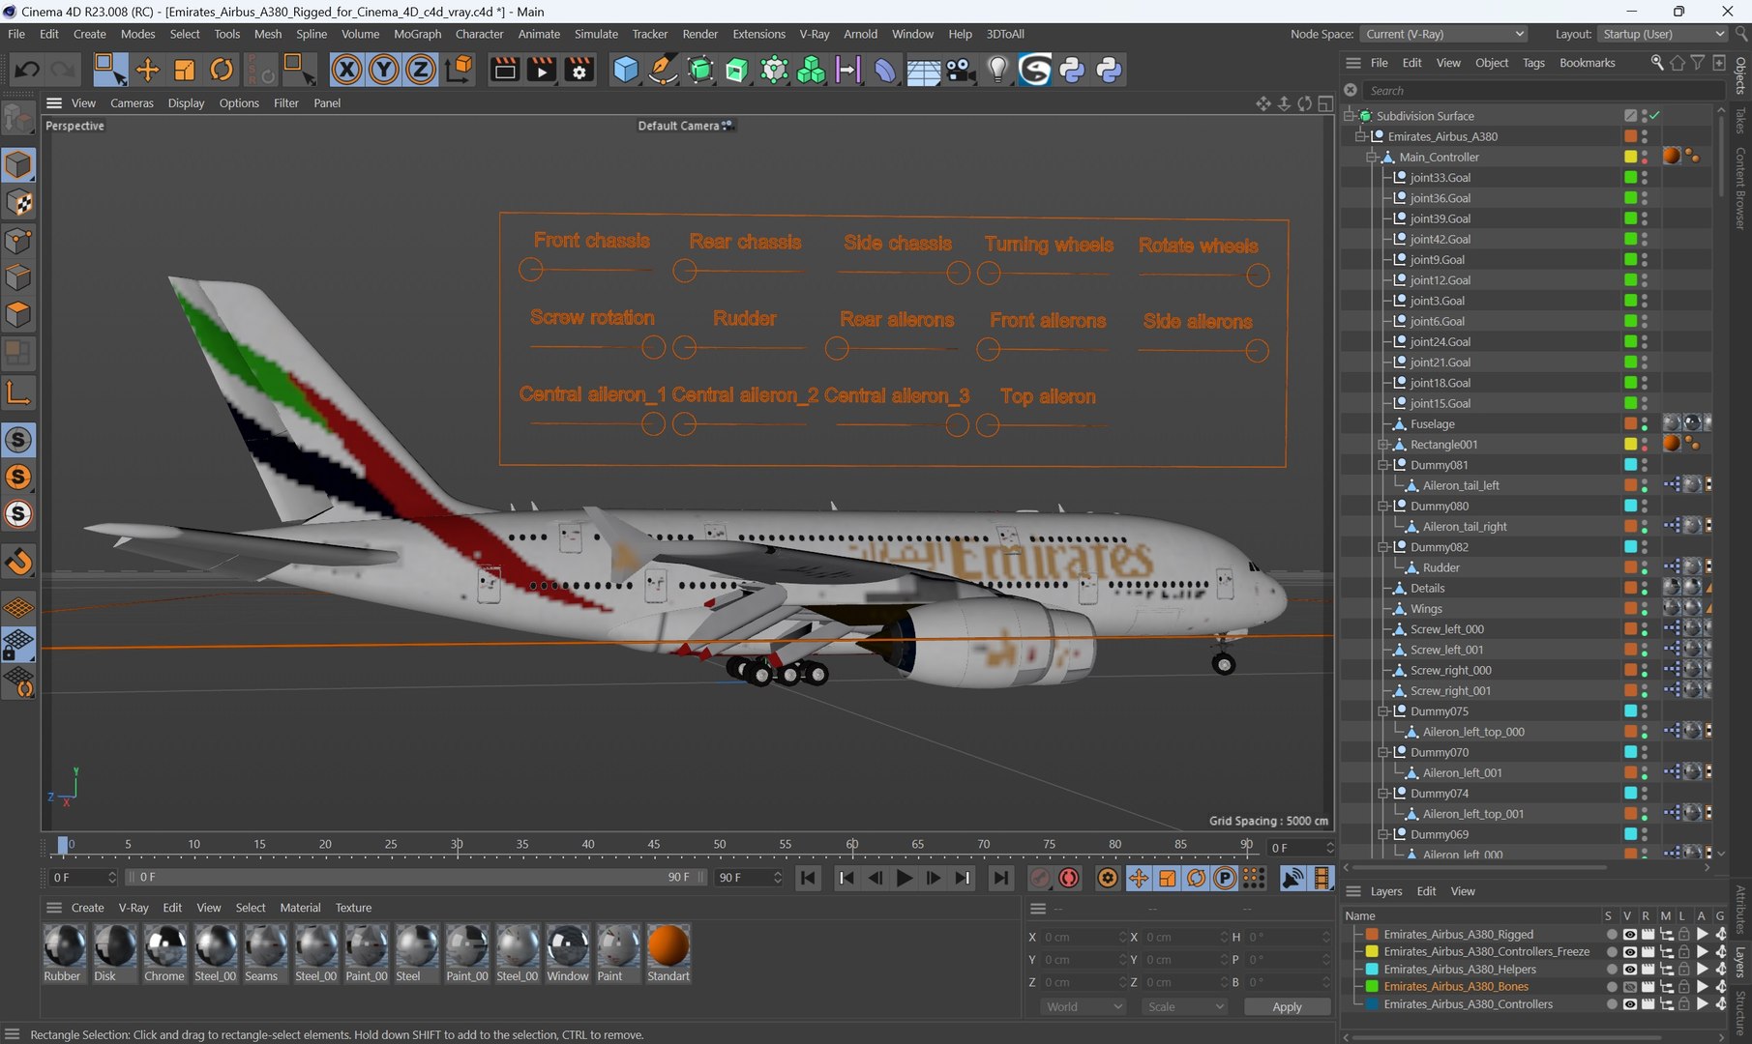The width and height of the screenshot is (1752, 1044).
Task: Click Go to End playback button
Action: 1001,878
